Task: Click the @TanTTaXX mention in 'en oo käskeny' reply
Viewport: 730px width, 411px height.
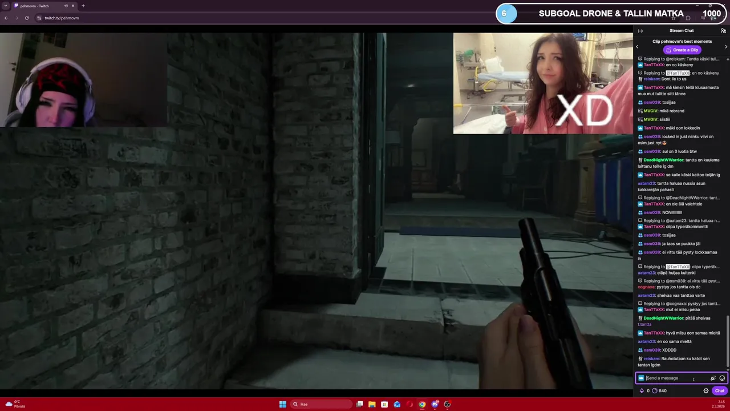Action: [x=678, y=73]
